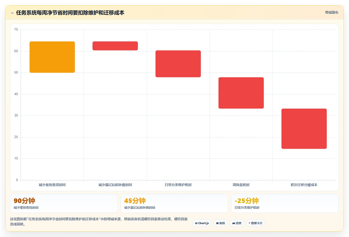
Task: Click y-axis value 40
Action: (16, 94)
